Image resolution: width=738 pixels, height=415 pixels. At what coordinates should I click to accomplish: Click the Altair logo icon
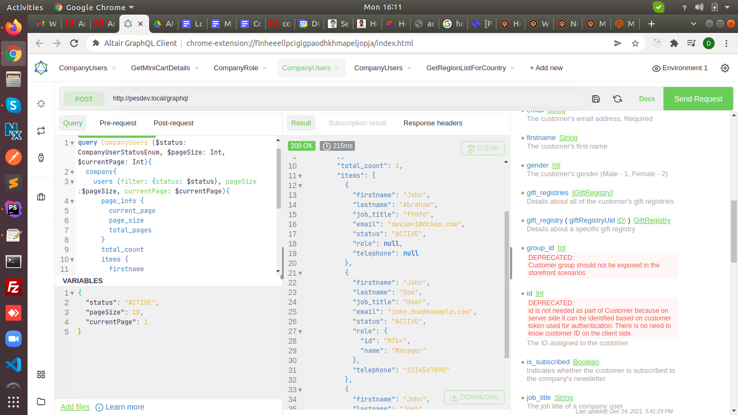[x=41, y=68]
